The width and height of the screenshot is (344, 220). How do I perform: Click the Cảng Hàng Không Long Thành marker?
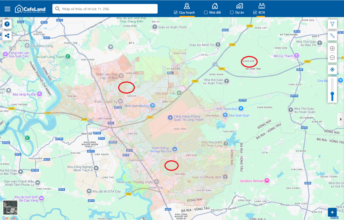(x=170, y=117)
